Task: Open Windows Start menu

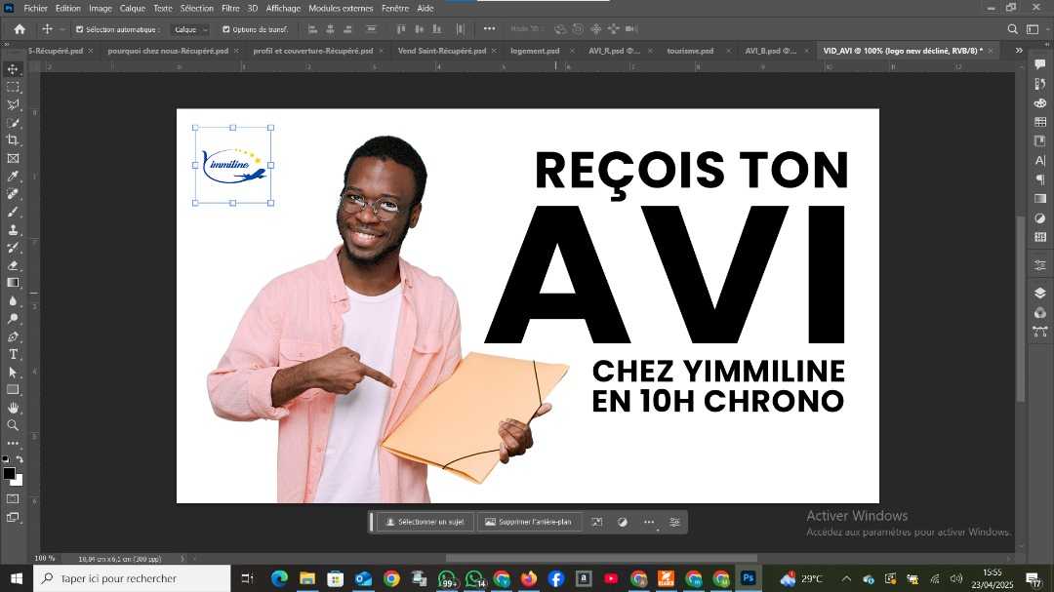Action: pos(17,578)
